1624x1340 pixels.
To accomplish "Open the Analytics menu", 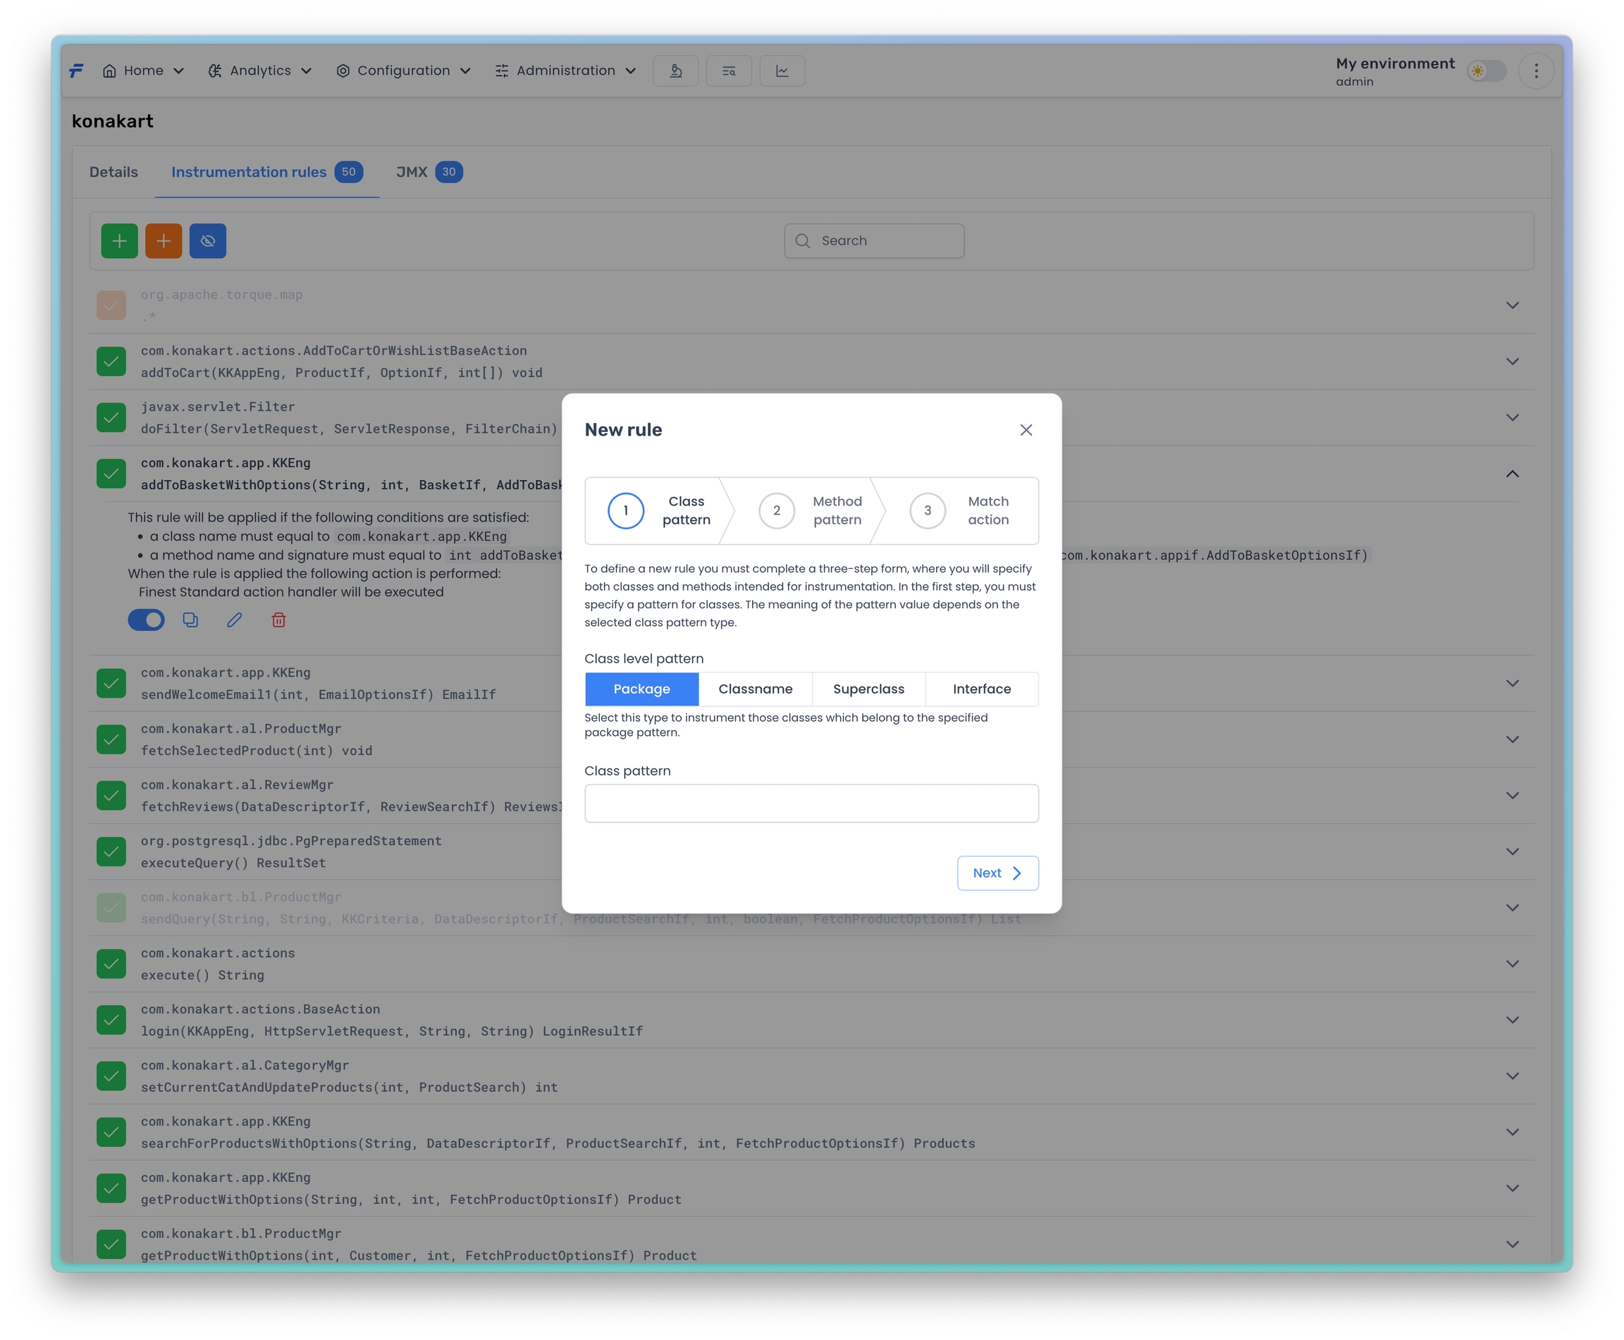I will [x=260, y=71].
